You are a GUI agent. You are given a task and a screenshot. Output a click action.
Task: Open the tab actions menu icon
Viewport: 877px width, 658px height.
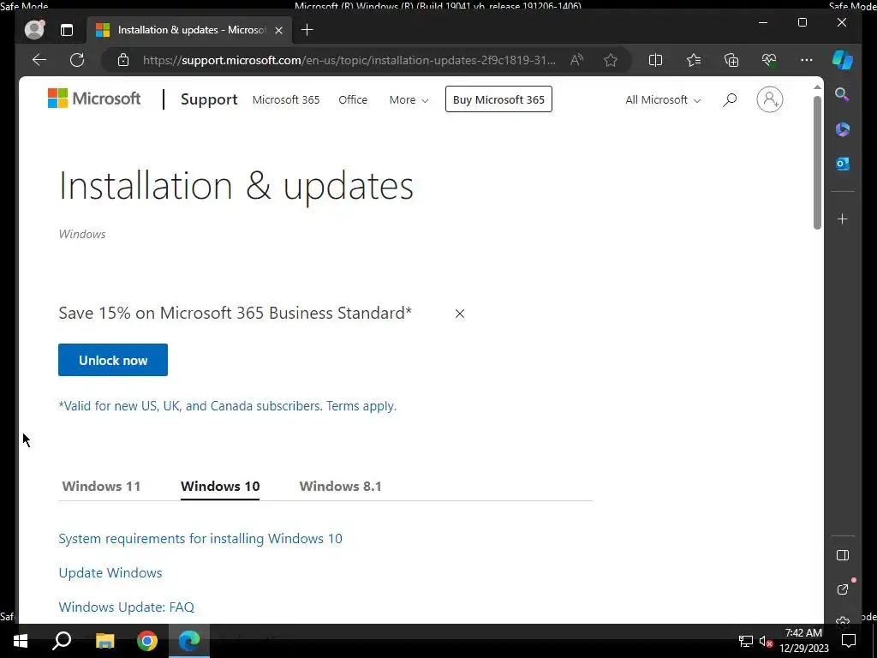67,30
